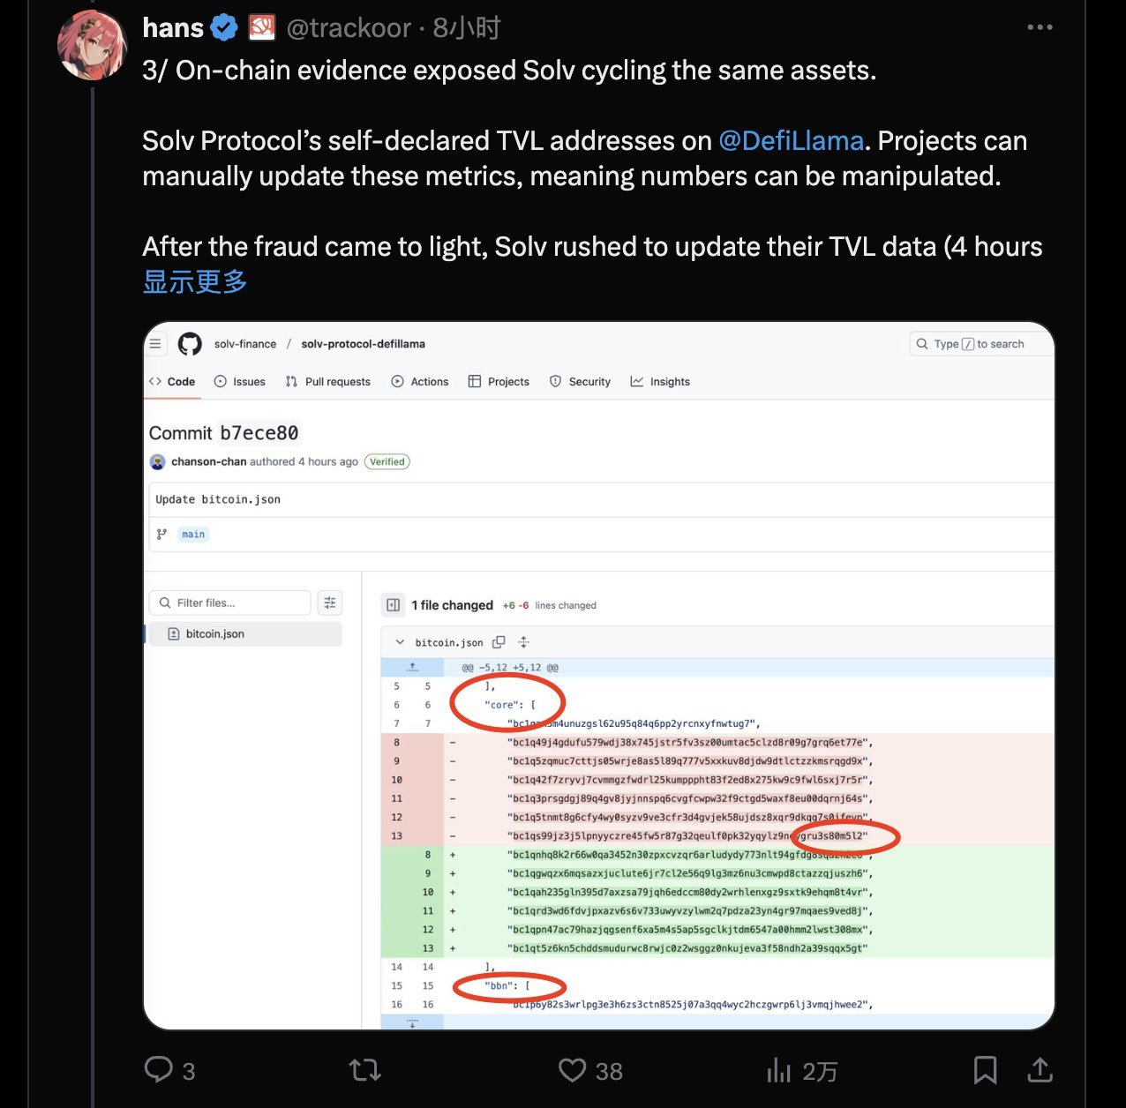This screenshot has width=1126, height=1108.
Task: Switch to the Pull requests tab
Action: [x=328, y=382]
